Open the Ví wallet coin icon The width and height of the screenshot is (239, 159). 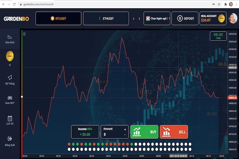tap(10, 56)
